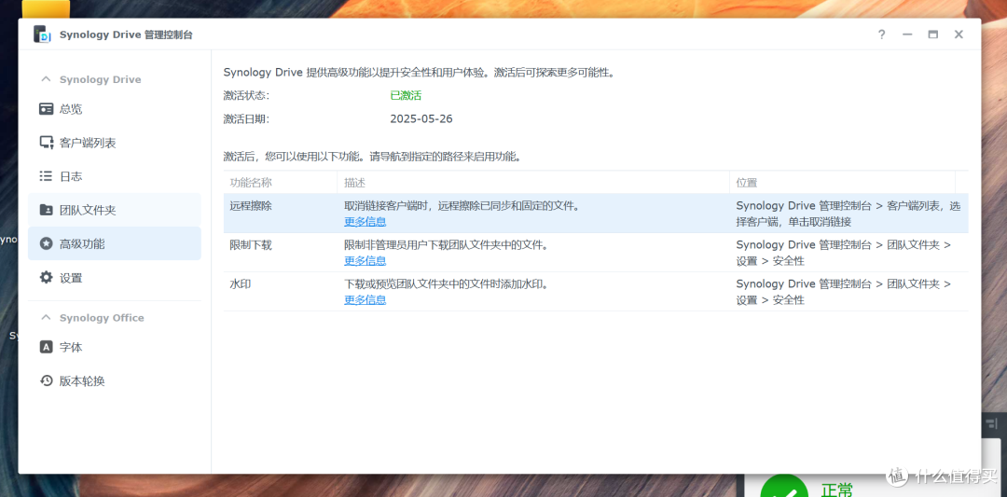The width and height of the screenshot is (1007, 497).
Task: Click the 日志 list icon
Action: tap(47, 176)
